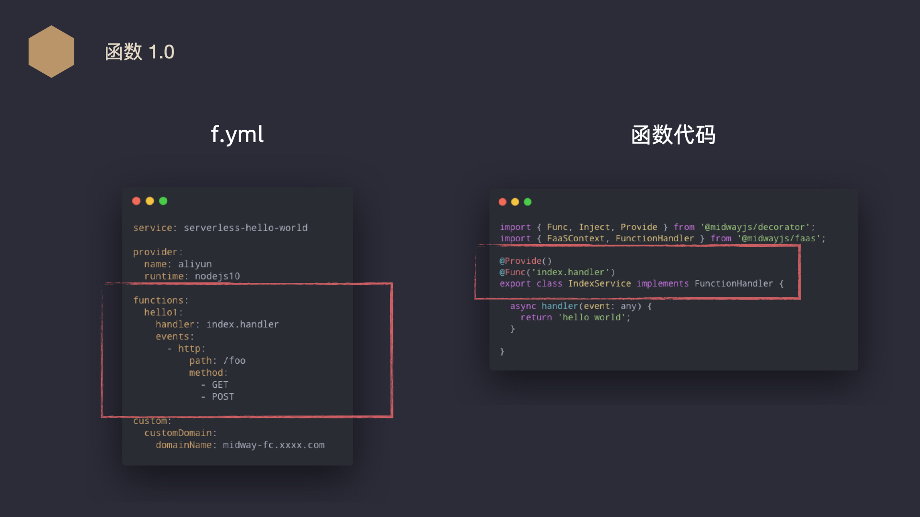Click the yellow traffic light button on f.yml panel
Viewport: 920px width, 517px height.
tap(150, 201)
